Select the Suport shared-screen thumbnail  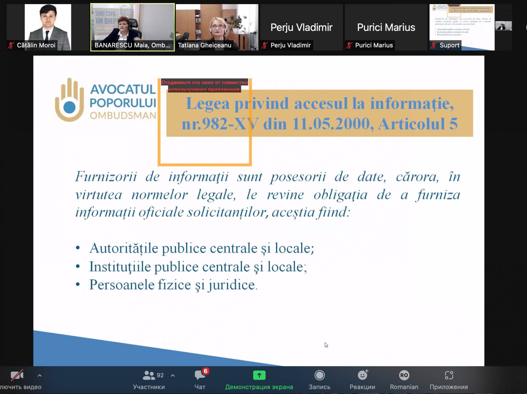click(x=470, y=27)
